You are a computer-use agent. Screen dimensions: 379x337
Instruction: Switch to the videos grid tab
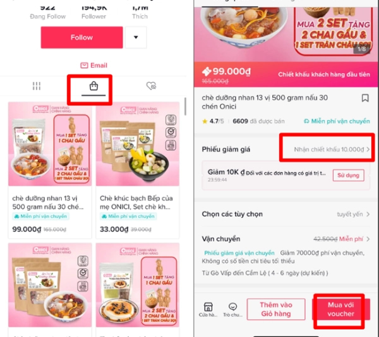click(x=37, y=86)
